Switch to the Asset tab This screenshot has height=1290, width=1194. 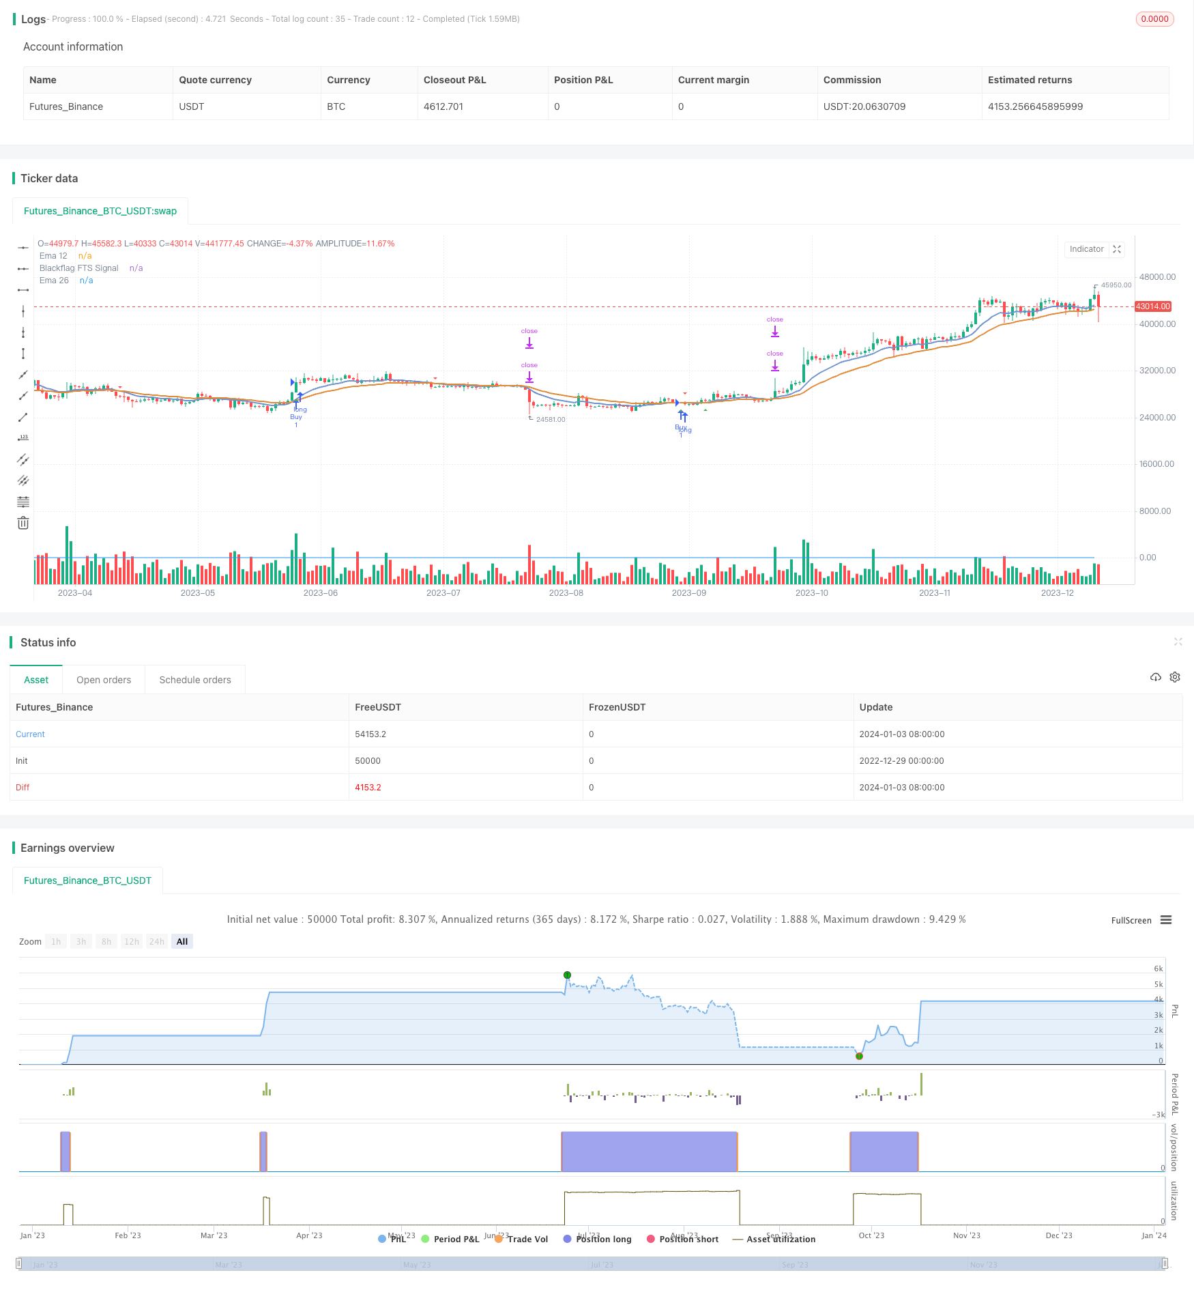point(36,680)
